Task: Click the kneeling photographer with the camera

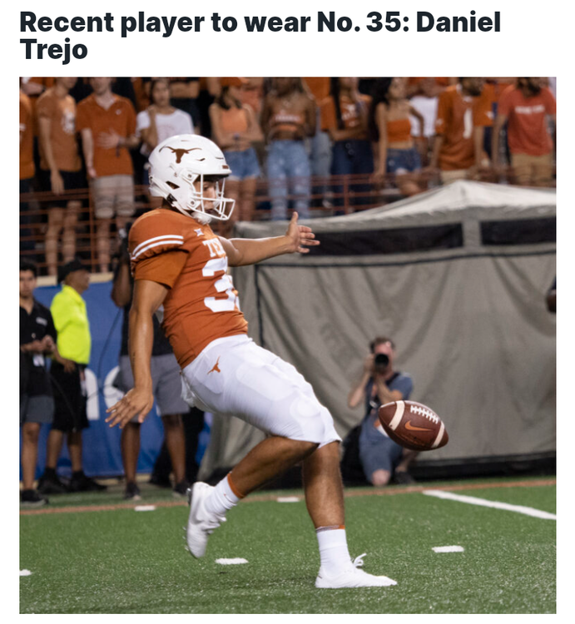Action: 381,412
